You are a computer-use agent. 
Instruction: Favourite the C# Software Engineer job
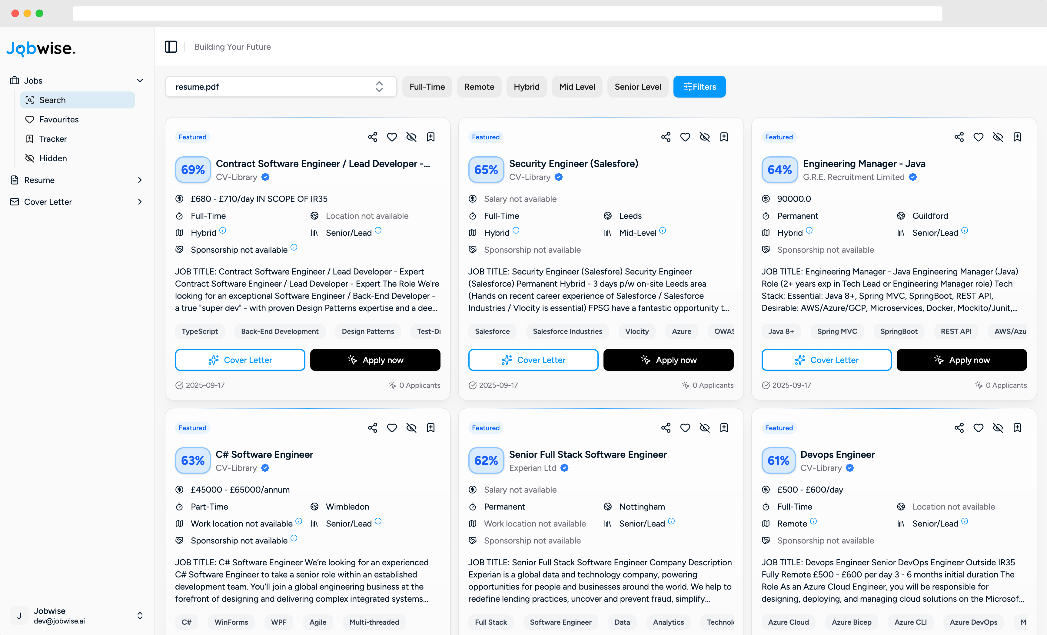[392, 427]
